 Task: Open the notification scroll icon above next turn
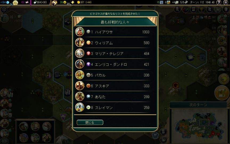222,93
